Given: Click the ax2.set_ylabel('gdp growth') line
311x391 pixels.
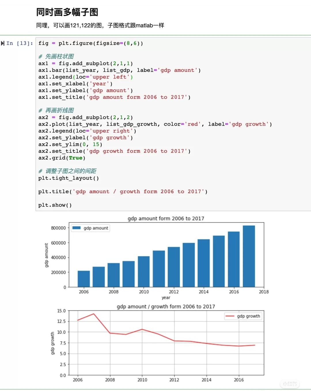Looking at the screenshot, I should (86, 138).
